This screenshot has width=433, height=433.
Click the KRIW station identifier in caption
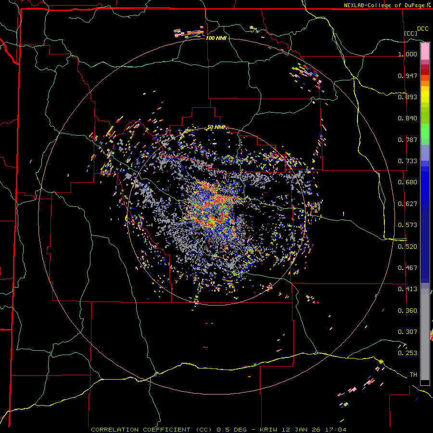coord(269,430)
